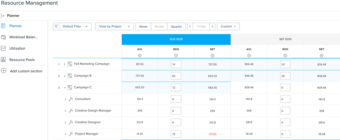Click the filter funnel icon
The width and height of the screenshot is (340, 140).
(x=56, y=27)
